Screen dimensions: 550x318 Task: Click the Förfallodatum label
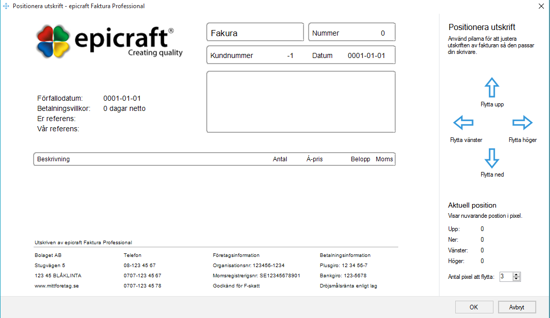coord(60,98)
